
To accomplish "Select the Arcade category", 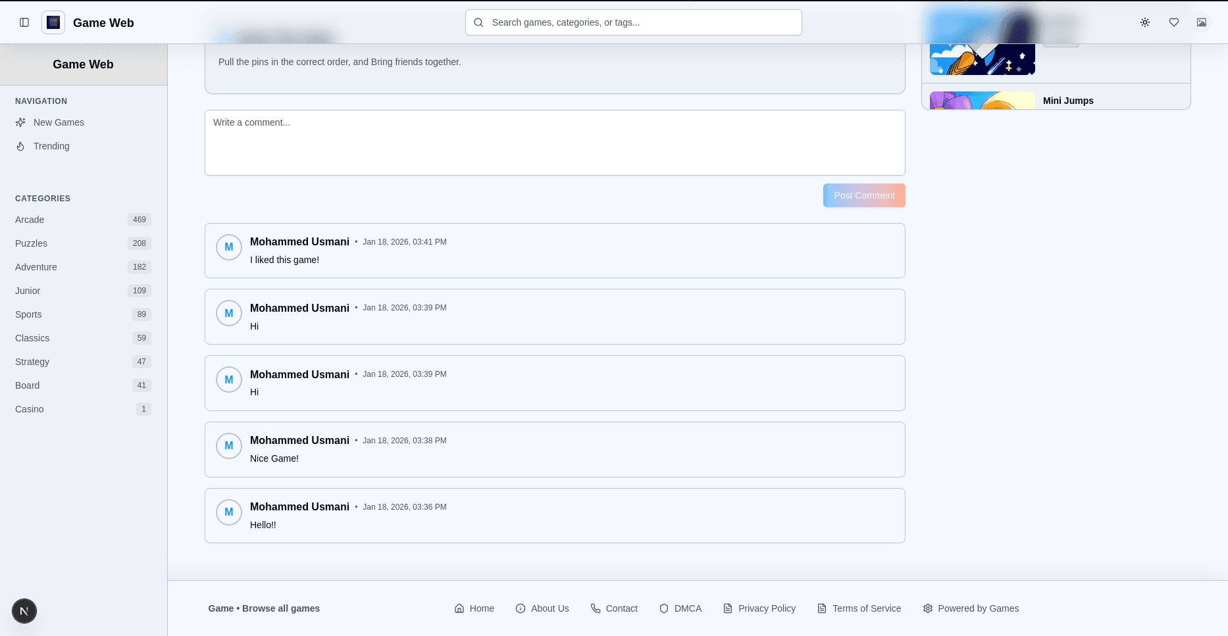I will [x=30, y=220].
